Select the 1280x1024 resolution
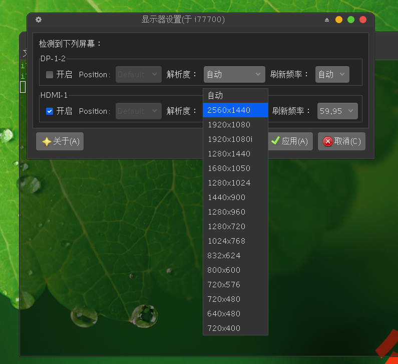398x364 pixels. pyautogui.click(x=236, y=183)
